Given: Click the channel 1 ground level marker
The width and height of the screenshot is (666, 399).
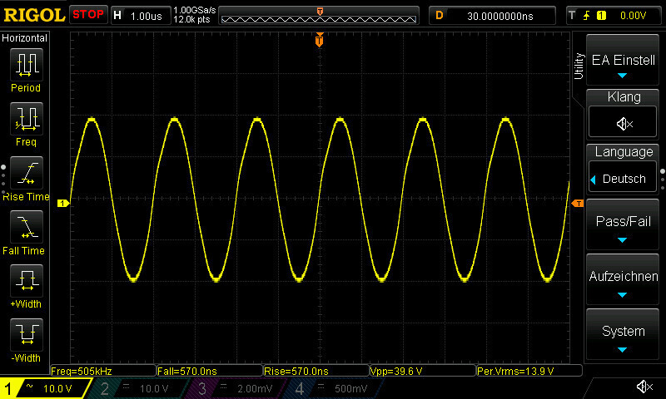Looking at the screenshot, I should [63, 203].
